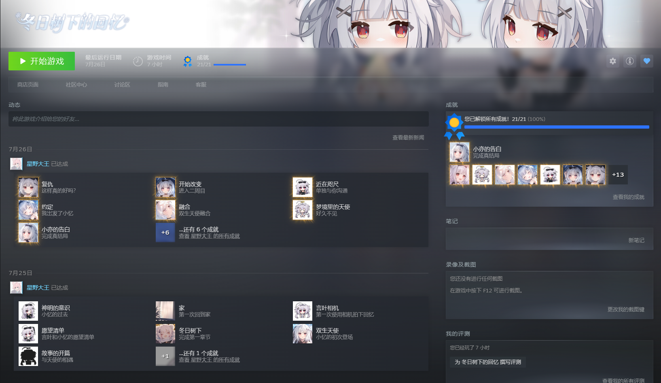
Task: Create a 新笔记 note
Action: tap(636, 240)
